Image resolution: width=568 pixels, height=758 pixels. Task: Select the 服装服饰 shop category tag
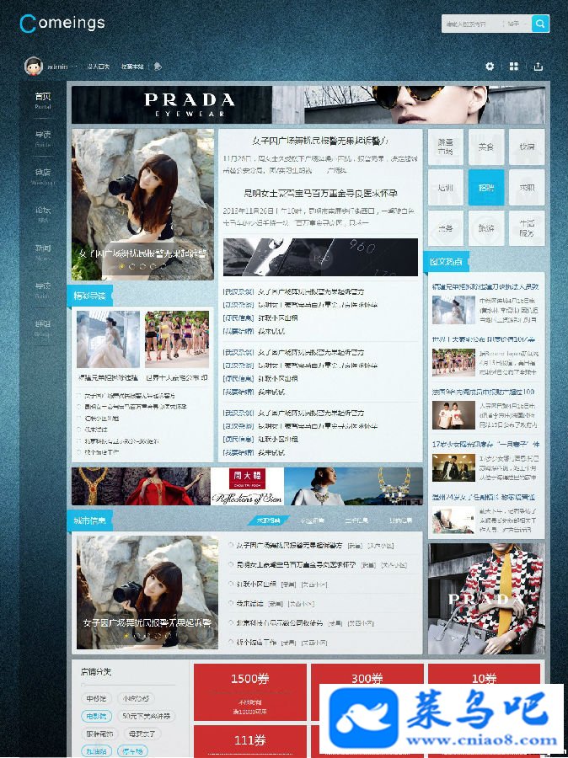[x=99, y=734]
